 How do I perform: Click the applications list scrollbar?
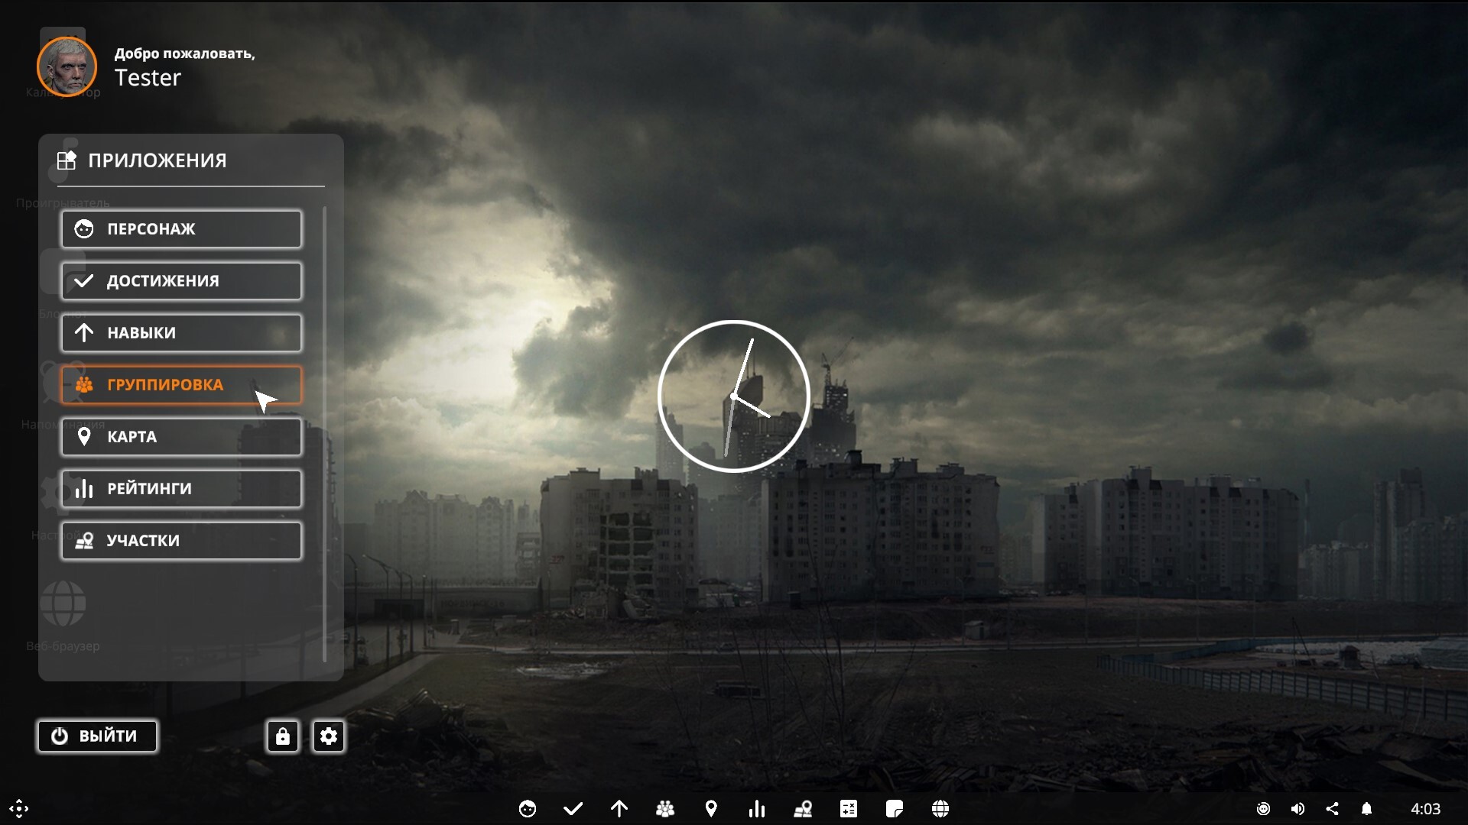tap(325, 434)
